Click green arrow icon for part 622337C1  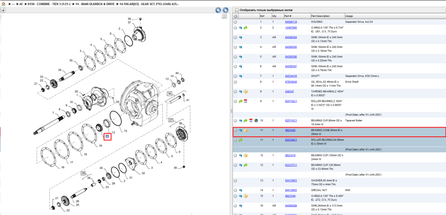(245, 165)
